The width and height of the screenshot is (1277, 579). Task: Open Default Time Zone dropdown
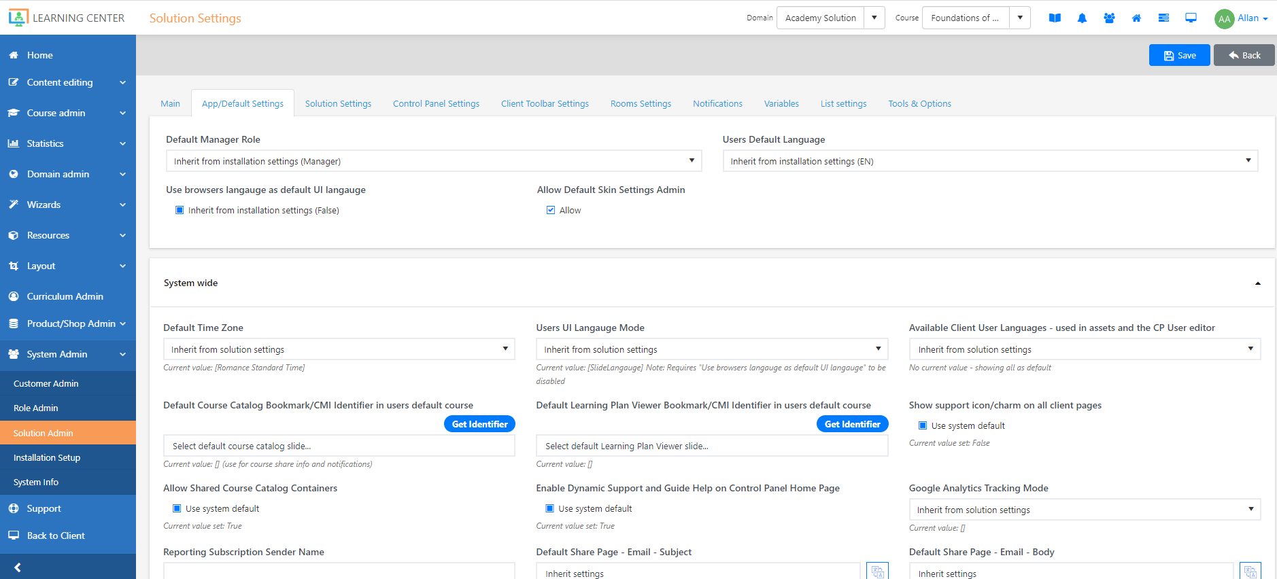click(339, 349)
